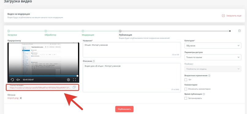
Task: Open help icon beside Возрастное ограничение
Action: coord(209,76)
